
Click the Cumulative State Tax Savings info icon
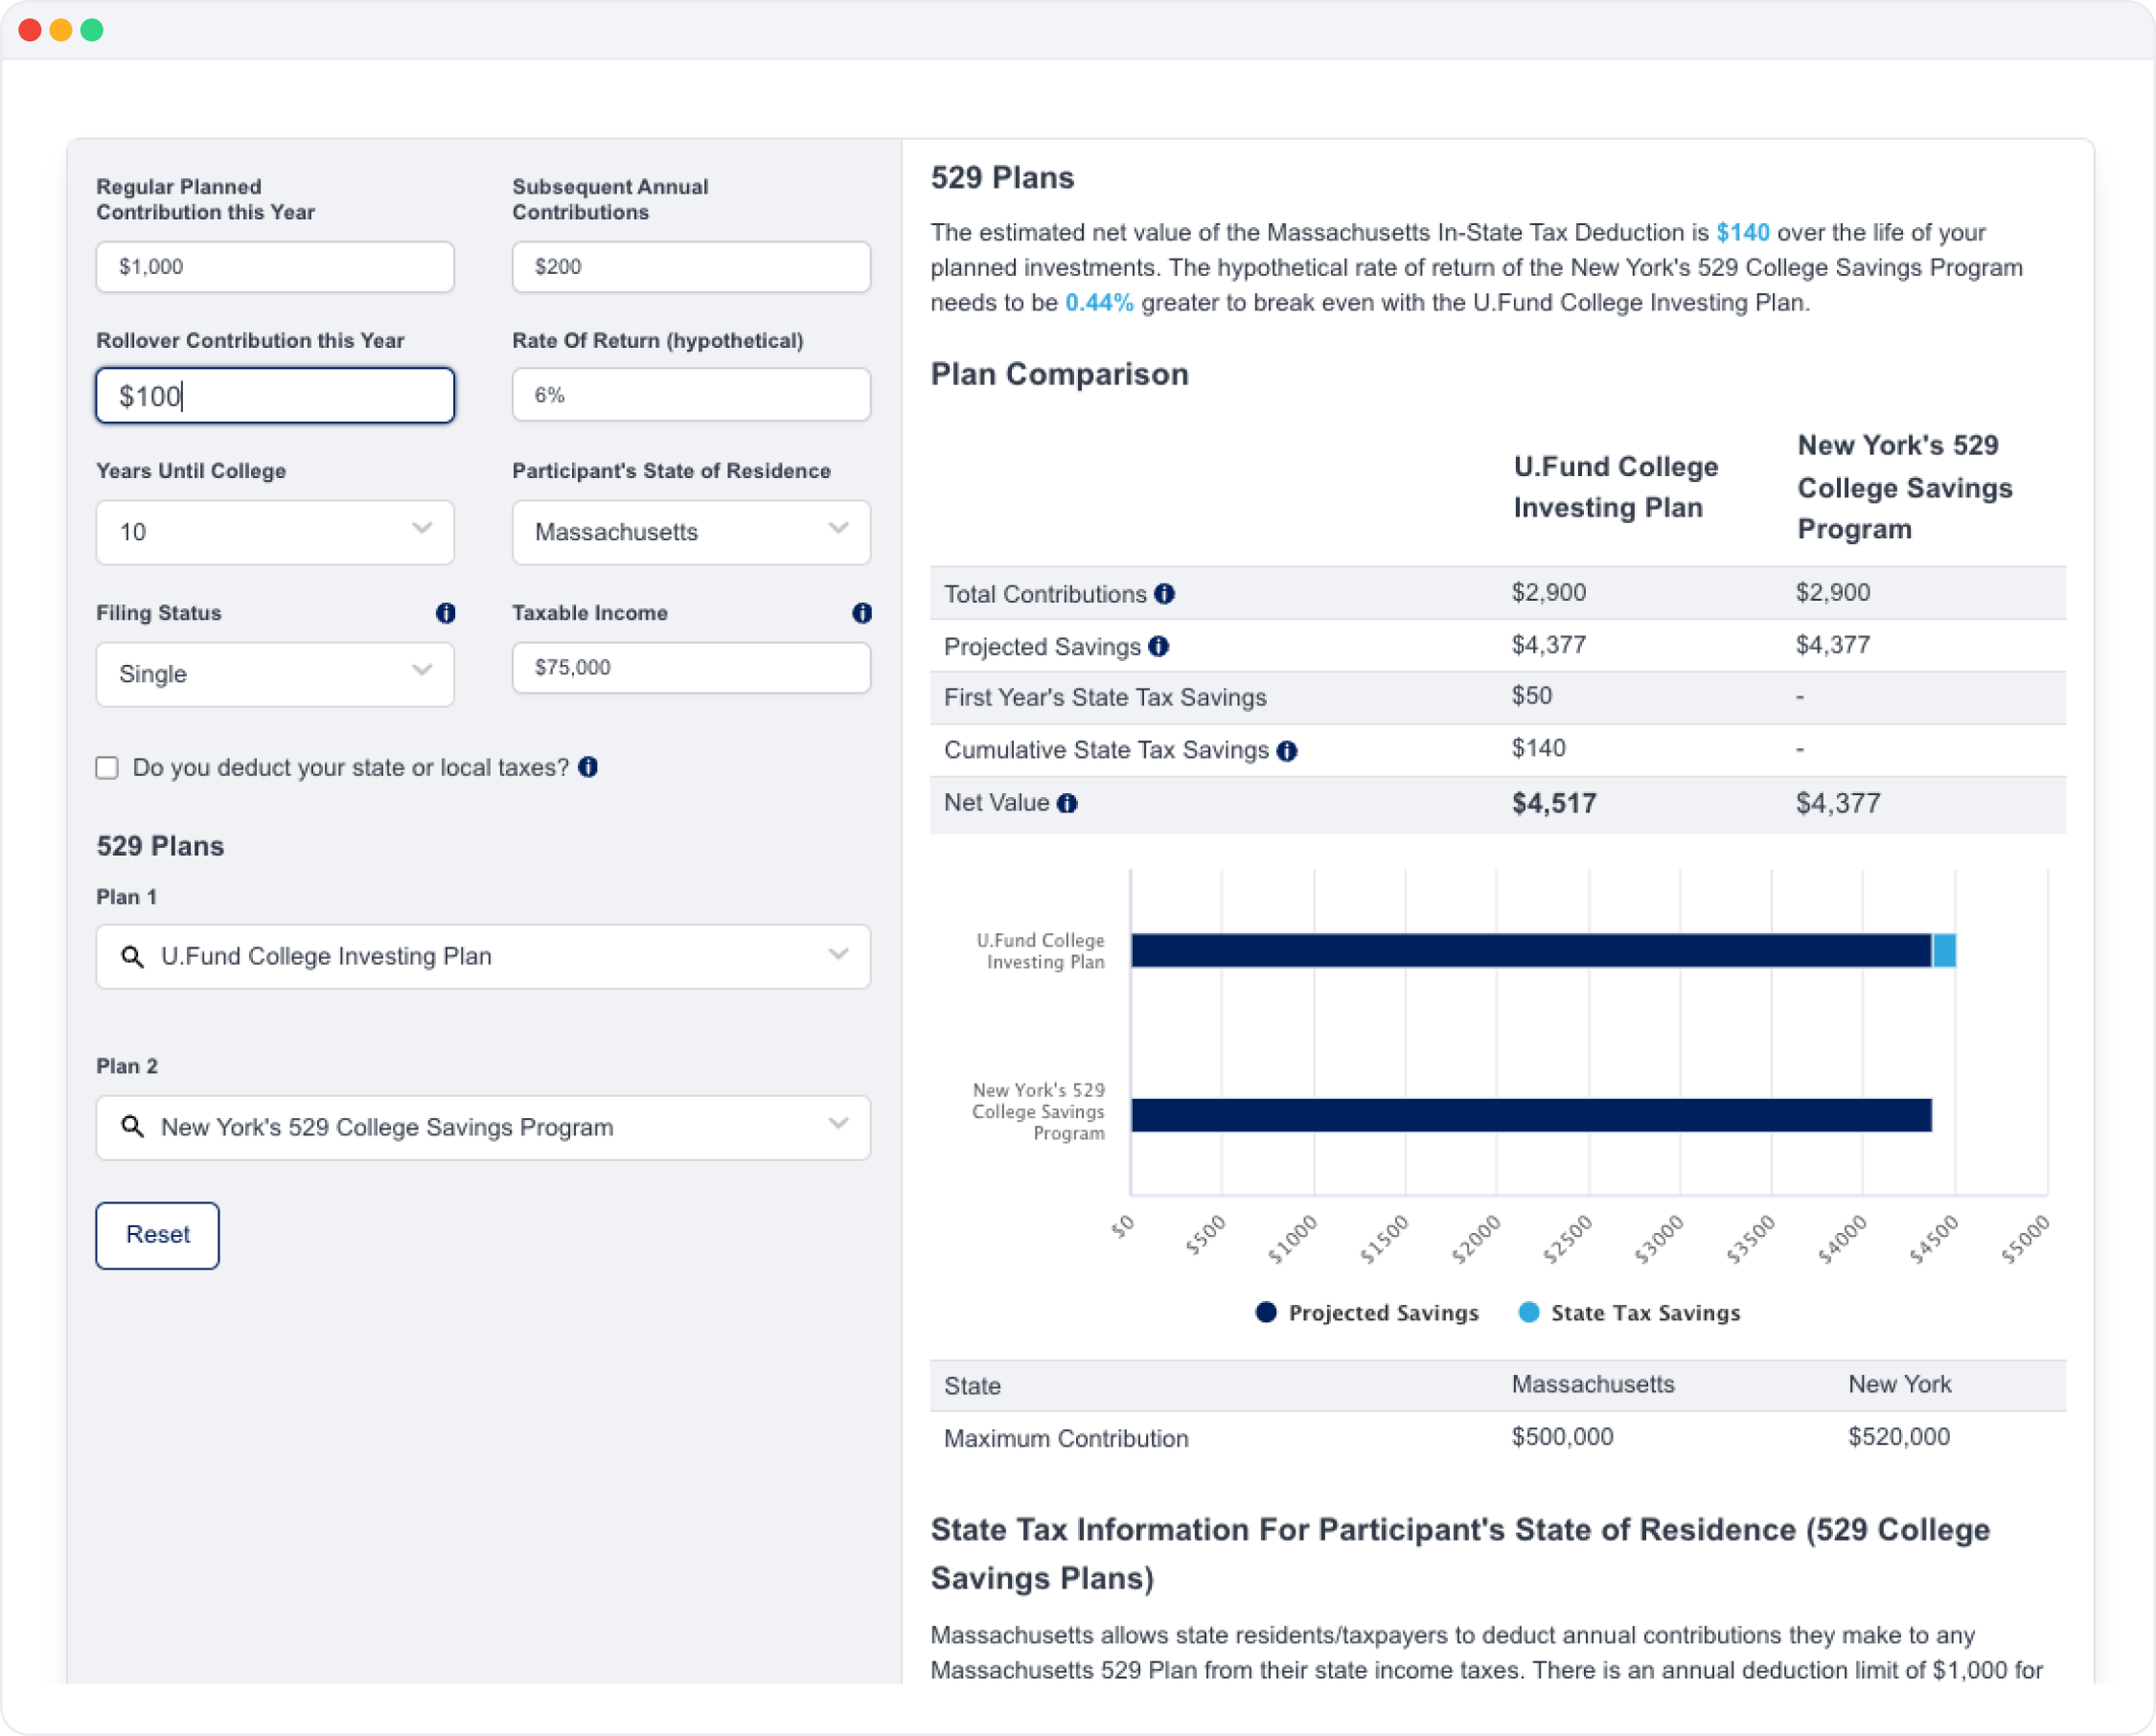[x=1287, y=751]
